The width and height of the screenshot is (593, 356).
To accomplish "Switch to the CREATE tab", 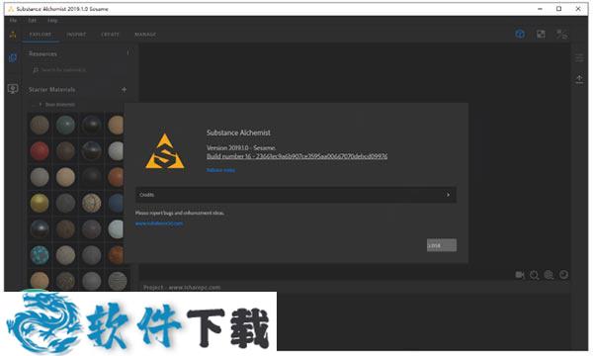I will [110, 35].
